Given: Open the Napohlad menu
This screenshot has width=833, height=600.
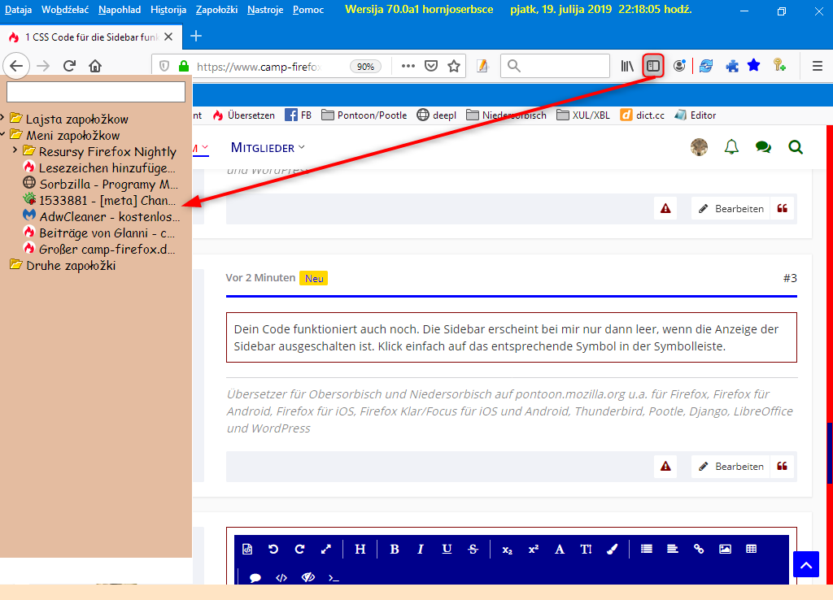Looking at the screenshot, I should [x=120, y=10].
